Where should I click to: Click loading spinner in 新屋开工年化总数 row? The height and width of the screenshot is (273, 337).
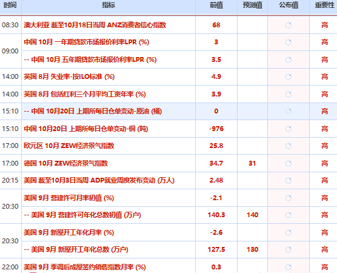[x=289, y=250]
